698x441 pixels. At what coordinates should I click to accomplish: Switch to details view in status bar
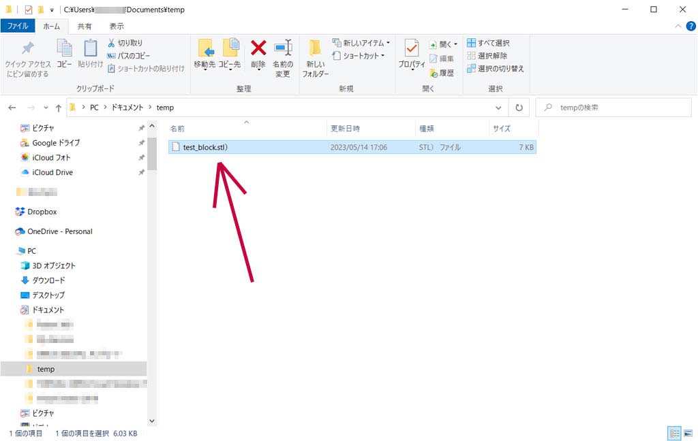coord(674,433)
